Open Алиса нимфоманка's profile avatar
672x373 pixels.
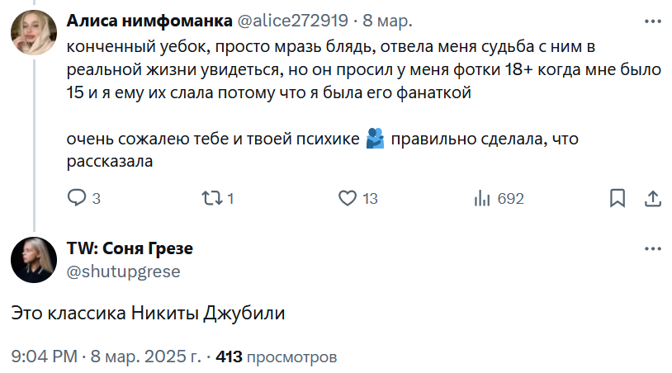tap(34, 35)
